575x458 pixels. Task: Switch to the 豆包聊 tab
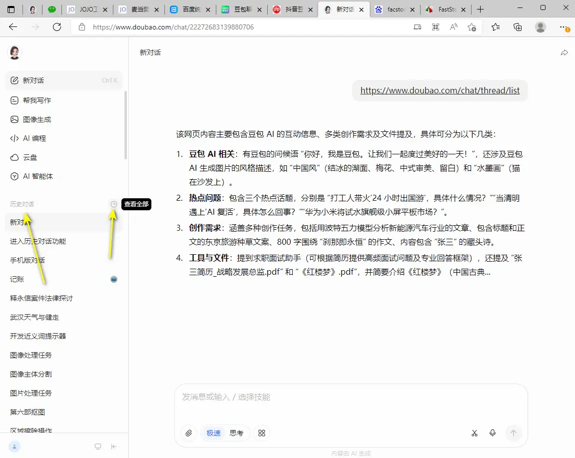click(241, 9)
